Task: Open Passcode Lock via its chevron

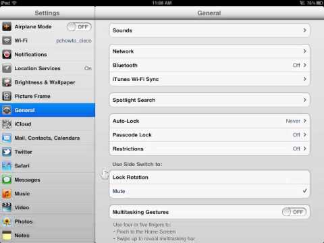Action: point(305,135)
